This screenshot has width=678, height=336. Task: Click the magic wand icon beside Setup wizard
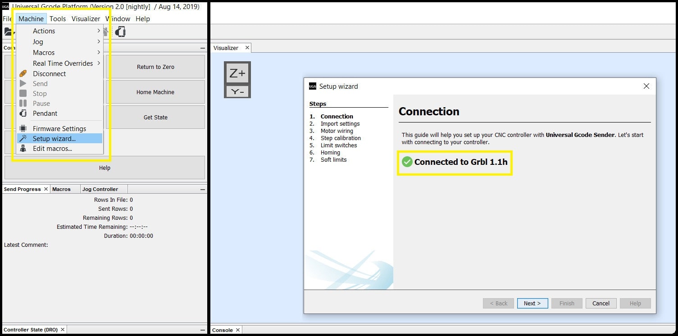point(23,139)
